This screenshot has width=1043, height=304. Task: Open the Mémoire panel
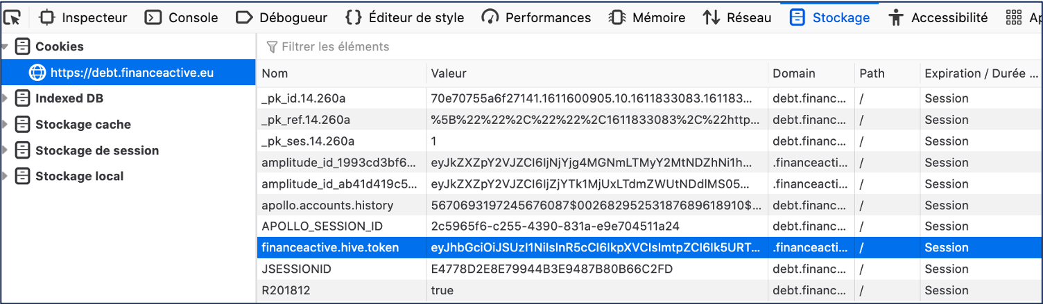[646, 17]
